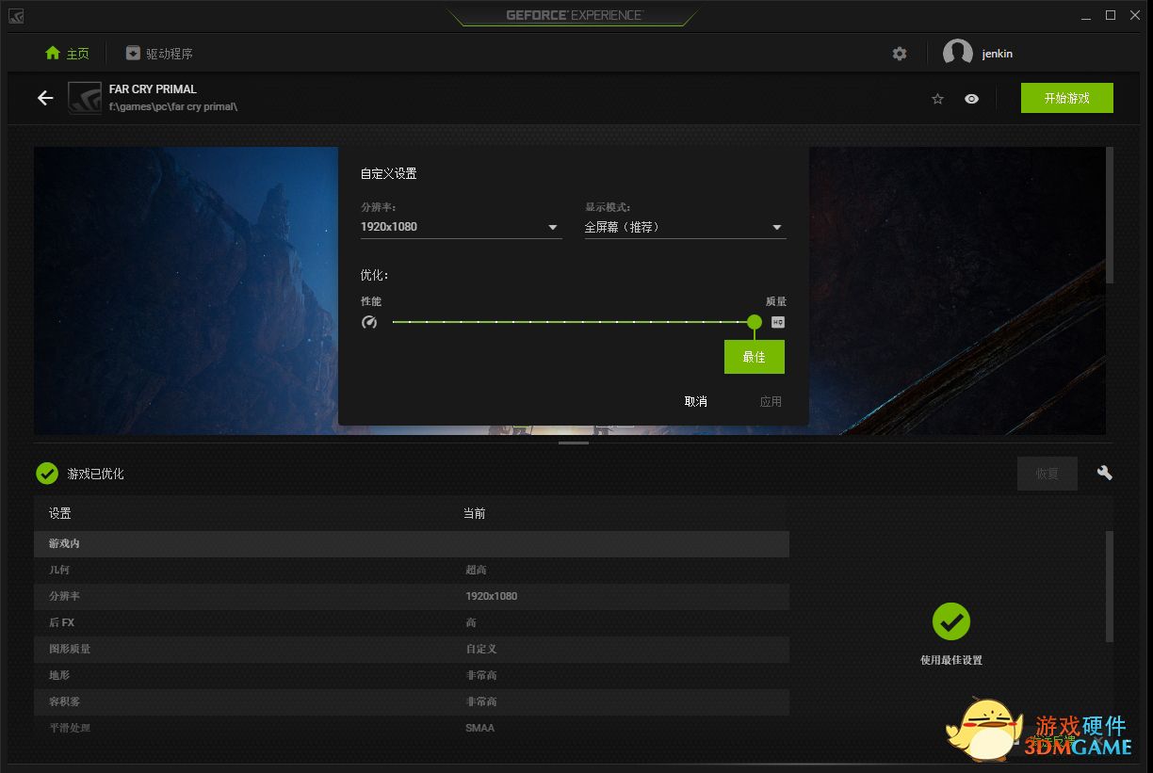Click the 自定义 value for graphics quality

coord(481,649)
